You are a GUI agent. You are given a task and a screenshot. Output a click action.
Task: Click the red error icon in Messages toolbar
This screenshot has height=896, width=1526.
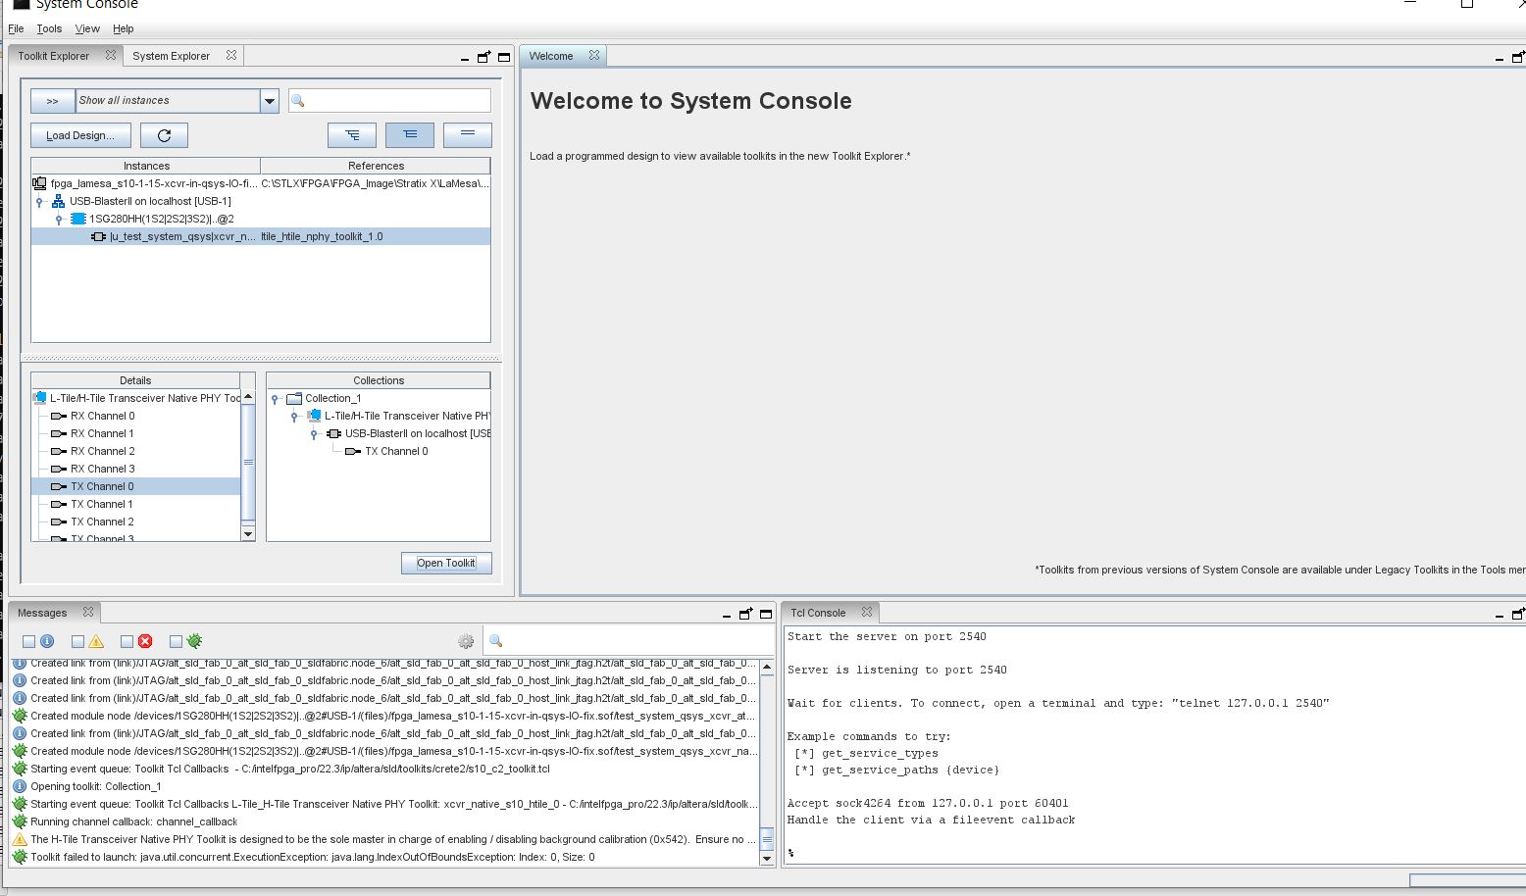(145, 641)
